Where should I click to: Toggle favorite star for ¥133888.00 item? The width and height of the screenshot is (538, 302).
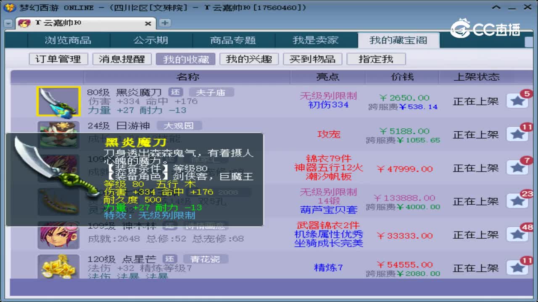pyautogui.click(x=517, y=201)
